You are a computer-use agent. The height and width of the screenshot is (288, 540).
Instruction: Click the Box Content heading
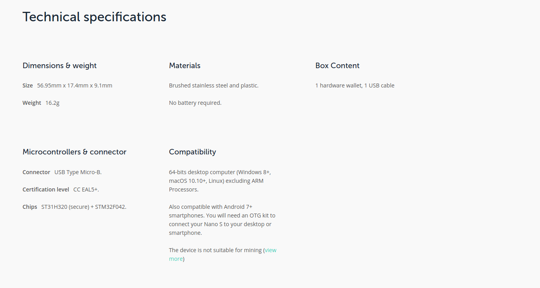point(337,65)
